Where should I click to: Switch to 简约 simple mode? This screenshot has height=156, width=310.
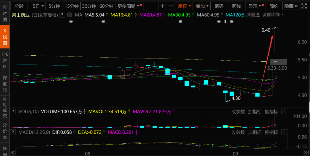coord(274,6)
